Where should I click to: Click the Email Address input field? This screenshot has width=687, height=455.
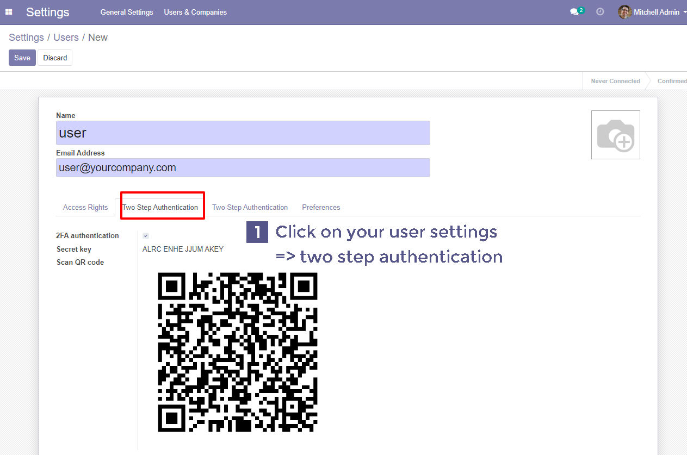click(x=243, y=167)
